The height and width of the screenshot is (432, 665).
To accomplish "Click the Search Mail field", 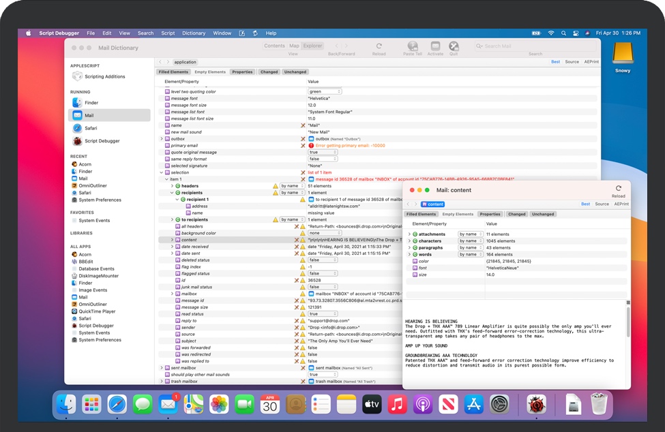I will click(535, 46).
